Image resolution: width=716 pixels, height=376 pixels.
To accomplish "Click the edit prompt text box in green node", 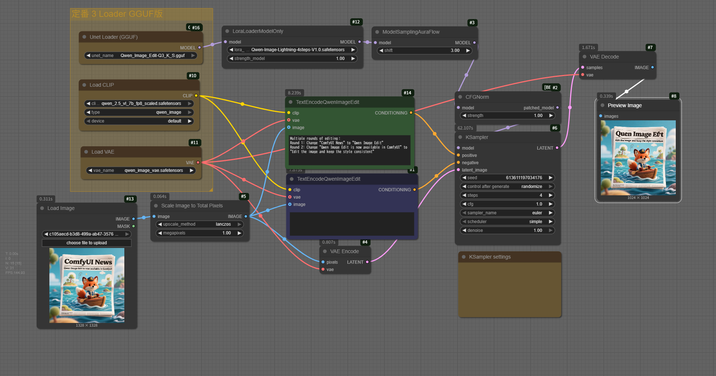I will pyautogui.click(x=349, y=150).
